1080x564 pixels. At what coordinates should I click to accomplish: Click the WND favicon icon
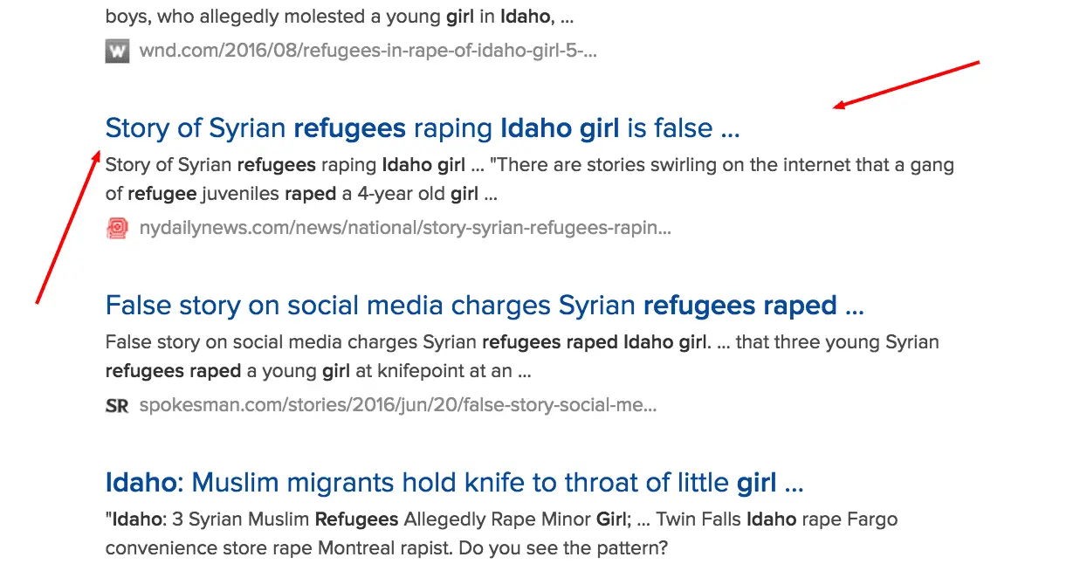[x=117, y=51]
